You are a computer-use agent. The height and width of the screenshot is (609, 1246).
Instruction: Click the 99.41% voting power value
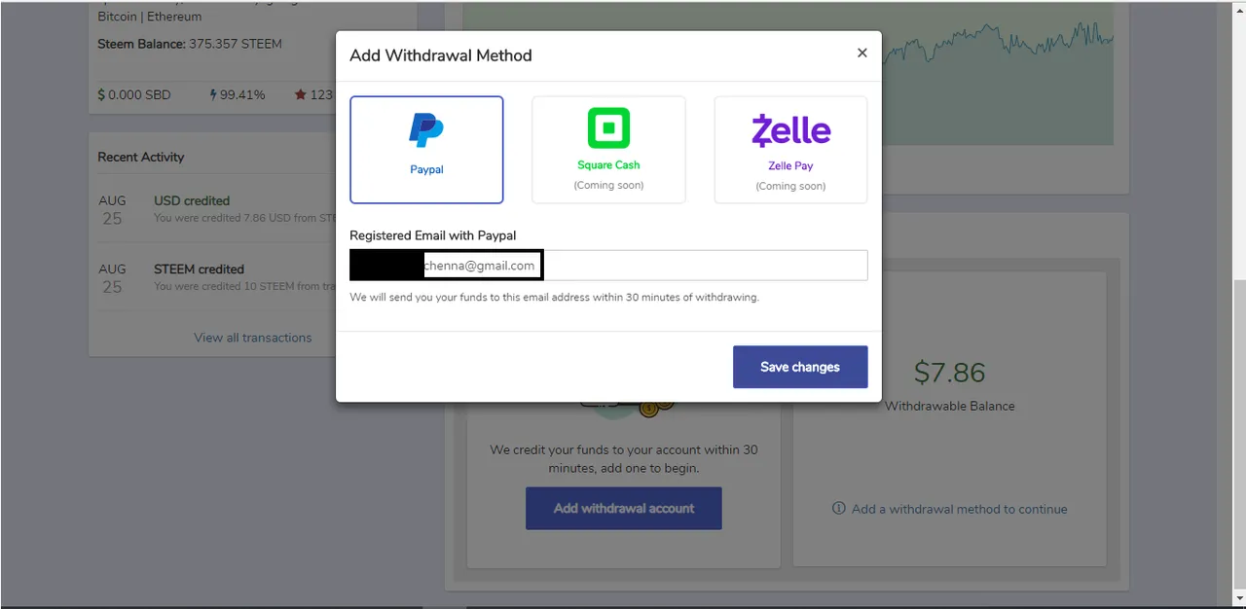[x=242, y=94]
